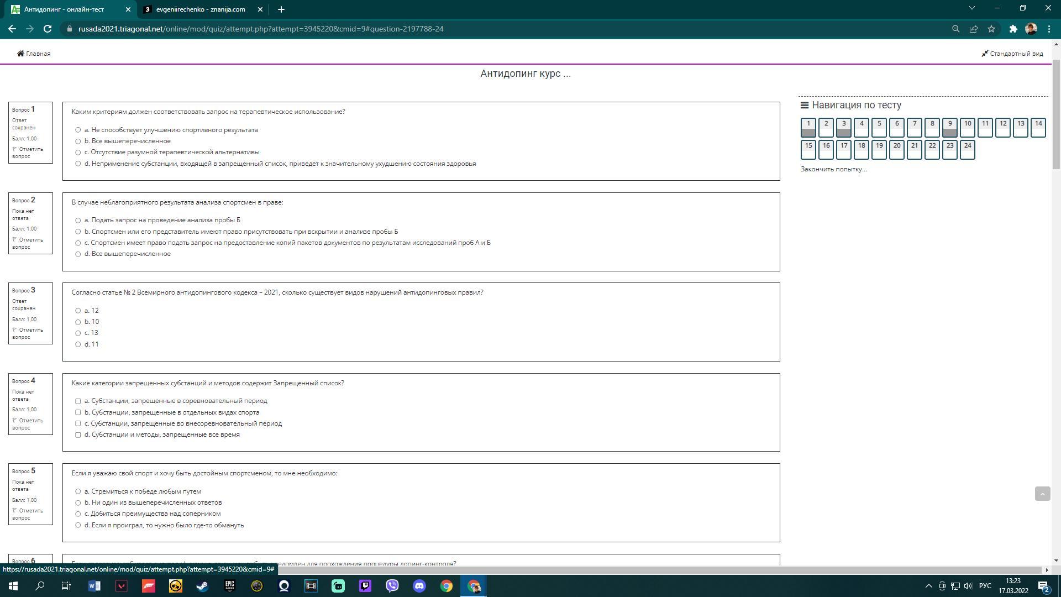
Task: Click the scroll-to-top arrow button
Action: [1042, 494]
